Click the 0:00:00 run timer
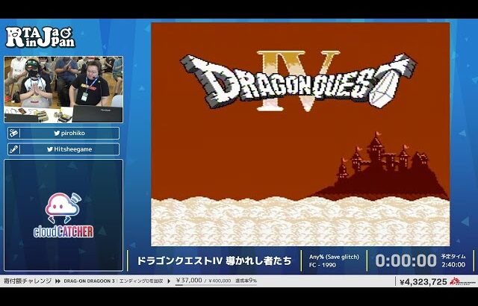Image resolution: width=478 pixels, height=306 pixels. click(406, 260)
